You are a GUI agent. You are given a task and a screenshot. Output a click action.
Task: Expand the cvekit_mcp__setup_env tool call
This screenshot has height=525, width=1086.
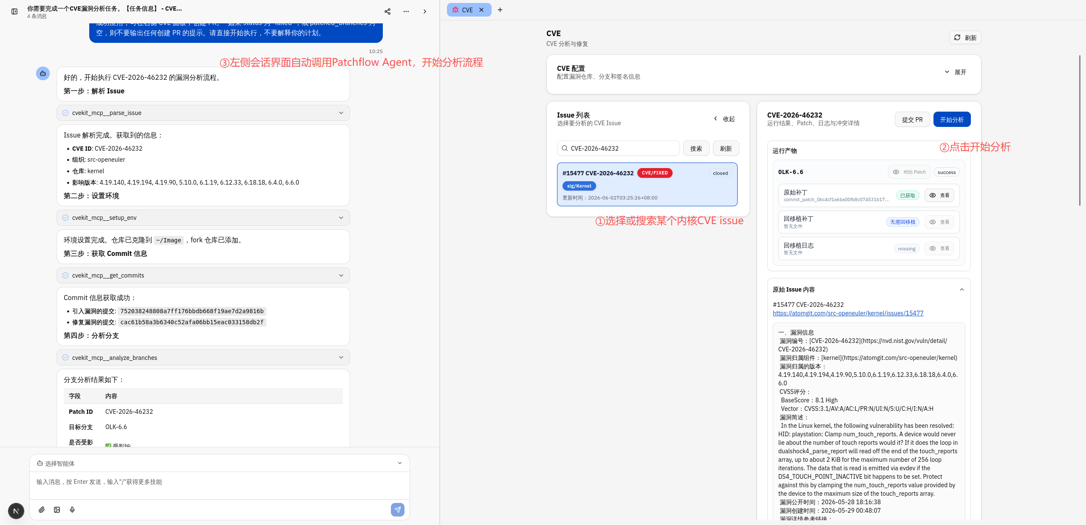(x=203, y=218)
